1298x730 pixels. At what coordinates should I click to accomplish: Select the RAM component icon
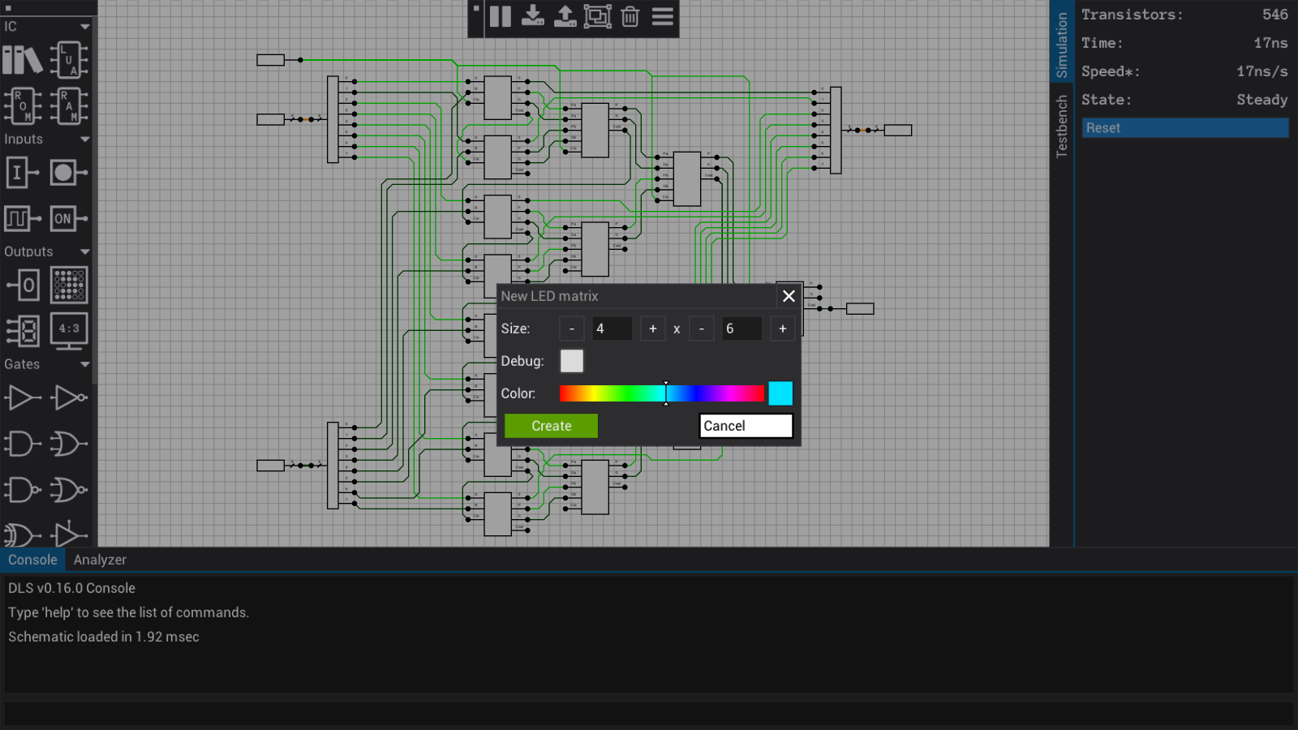(69, 105)
